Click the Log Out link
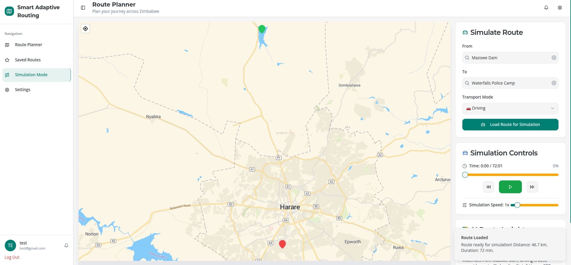Viewport: 571px width, 265px height. [12, 257]
